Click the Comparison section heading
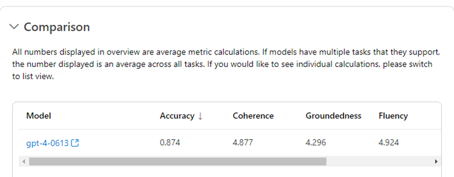This screenshot has height=177, width=454. [57, 27]
